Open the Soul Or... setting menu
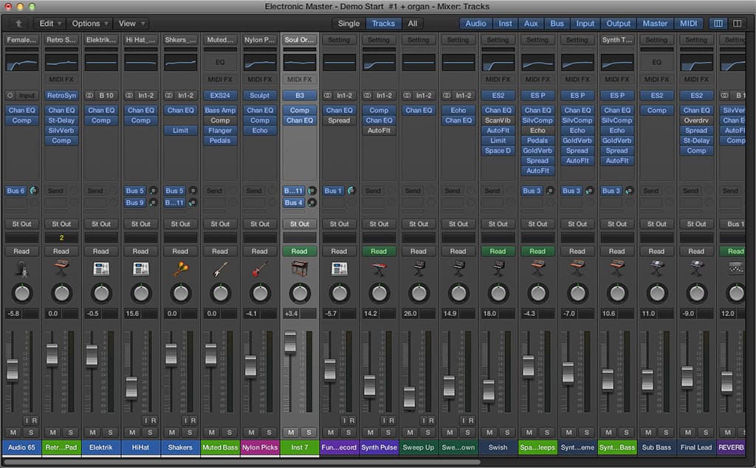756x468 pixels. coord(300,40)
